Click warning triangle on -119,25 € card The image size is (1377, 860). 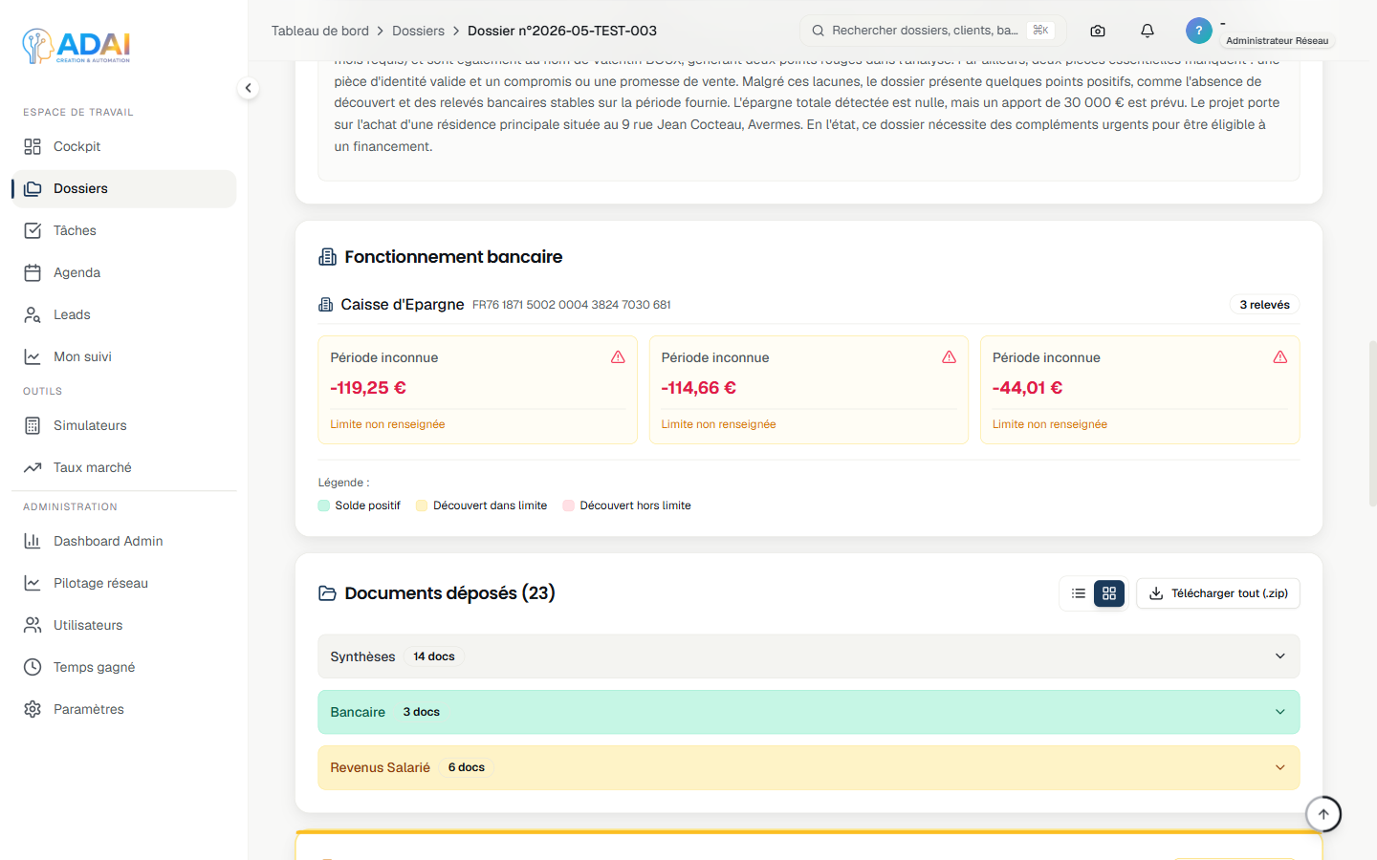point(618,357)
